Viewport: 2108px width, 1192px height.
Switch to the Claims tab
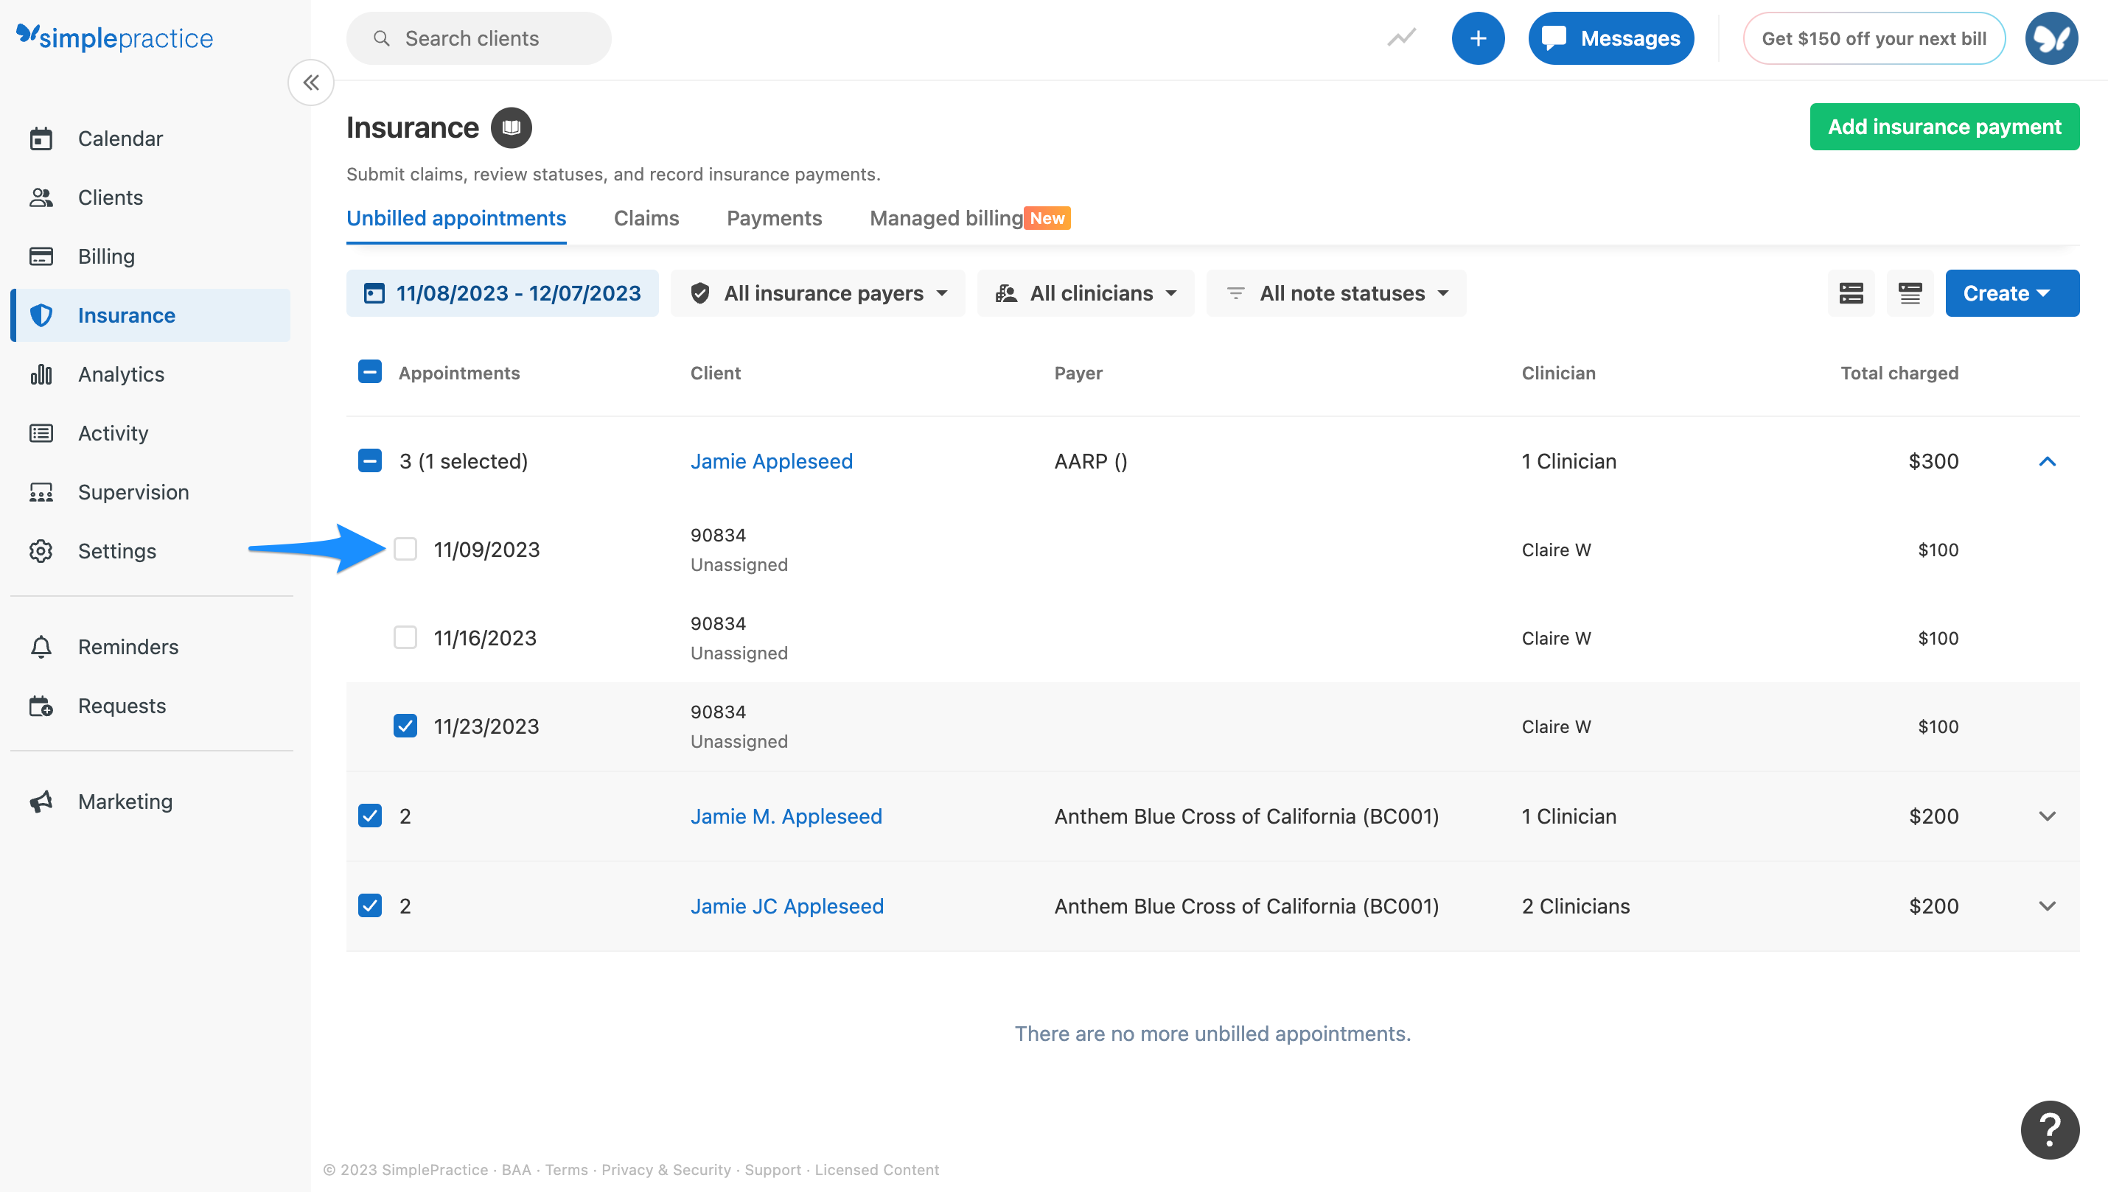(x=646, y=218)
